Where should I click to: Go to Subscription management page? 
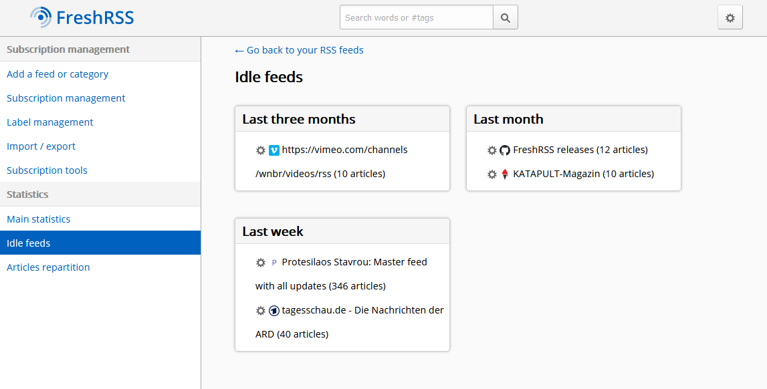(66, 98)
